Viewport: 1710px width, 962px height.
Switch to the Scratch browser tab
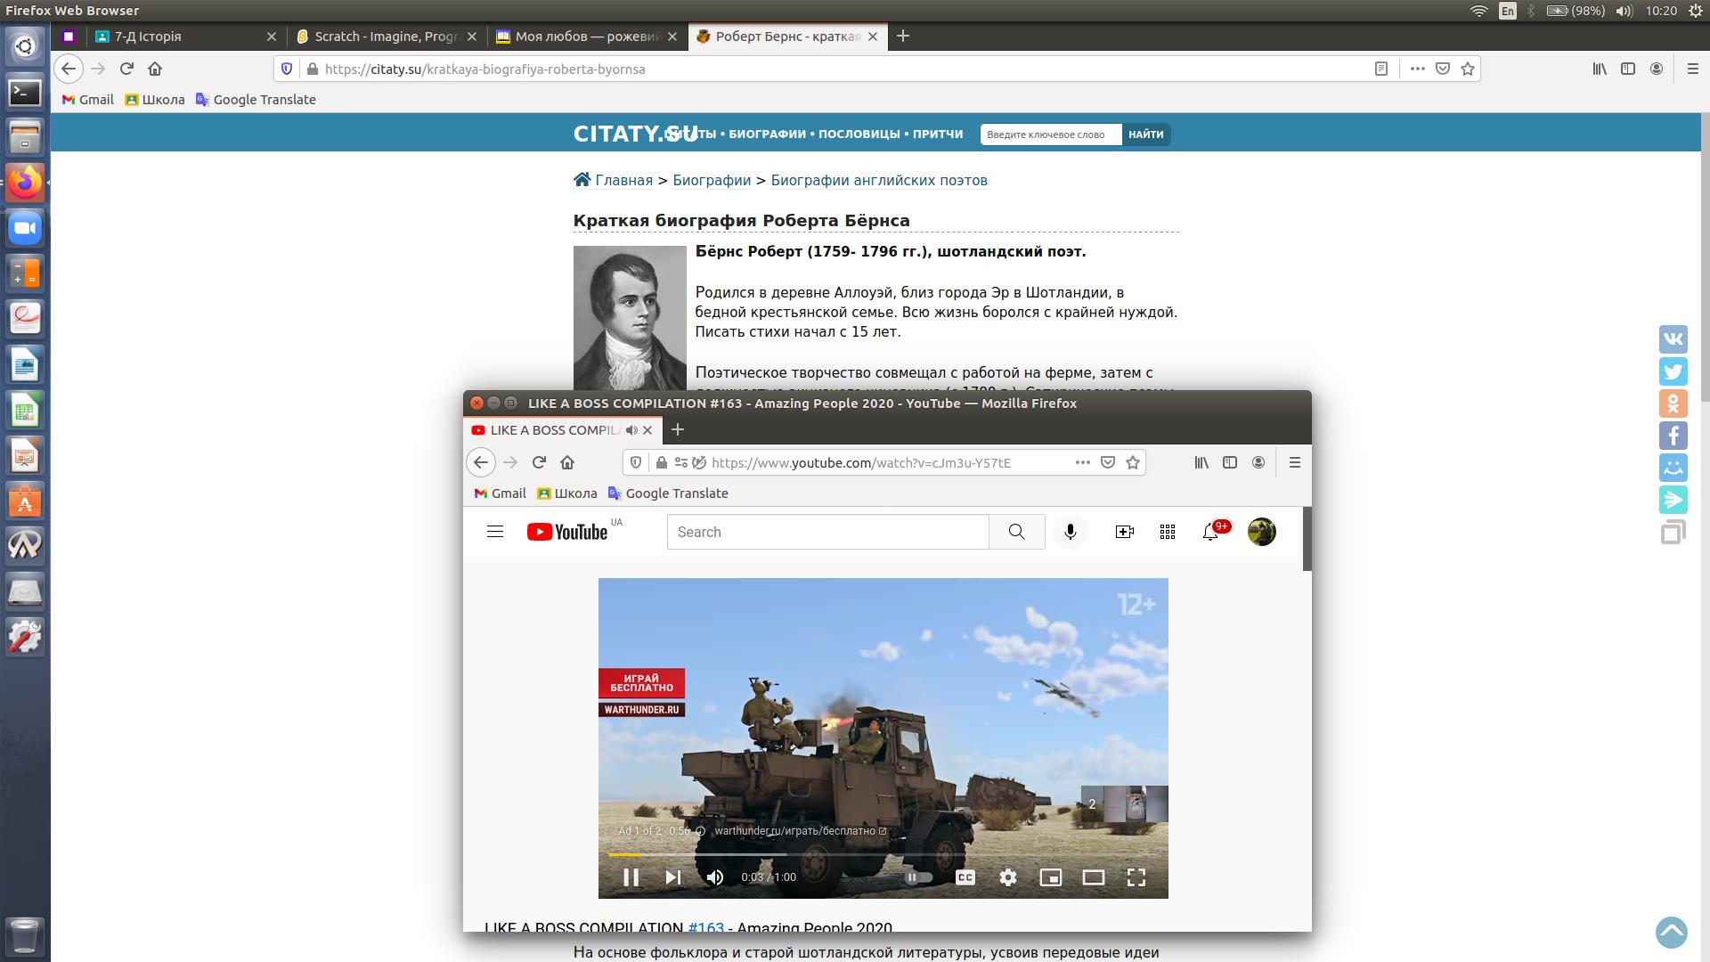click(x=385, y=37)
